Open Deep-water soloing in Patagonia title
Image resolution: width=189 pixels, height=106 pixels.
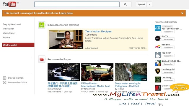(x=128, y=85)
